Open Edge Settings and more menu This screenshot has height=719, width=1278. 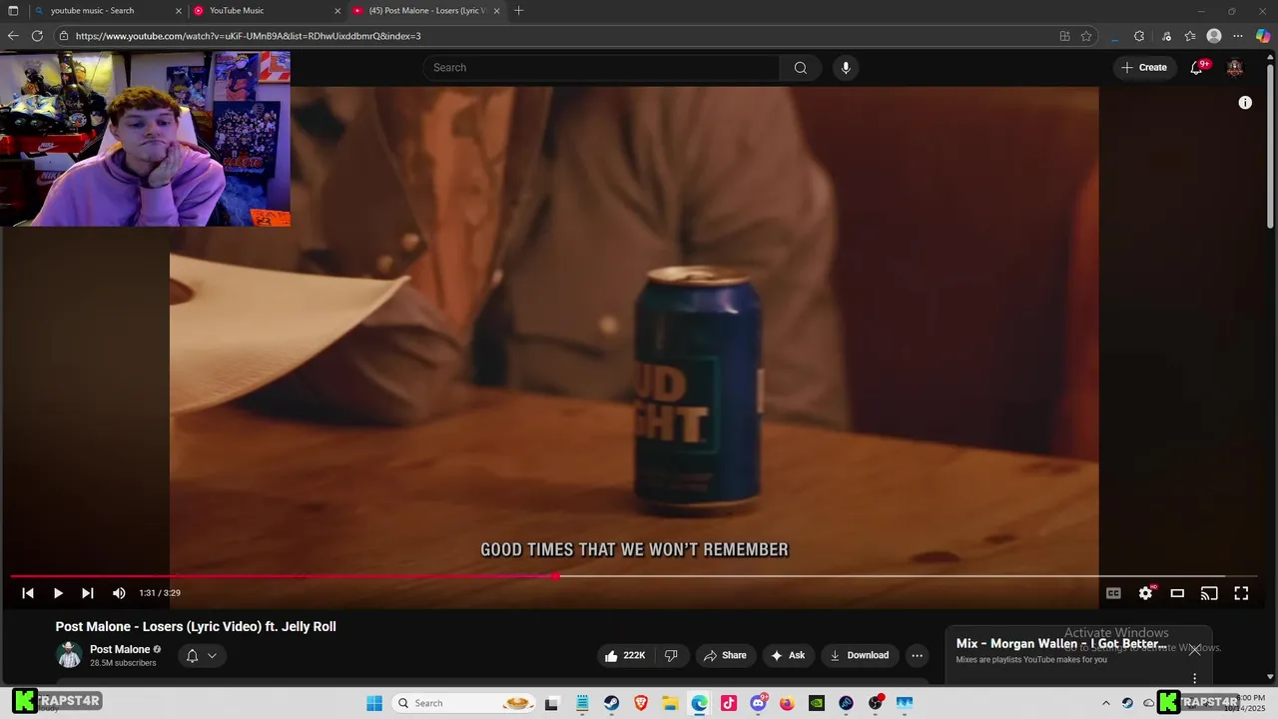coord(1238,36)
